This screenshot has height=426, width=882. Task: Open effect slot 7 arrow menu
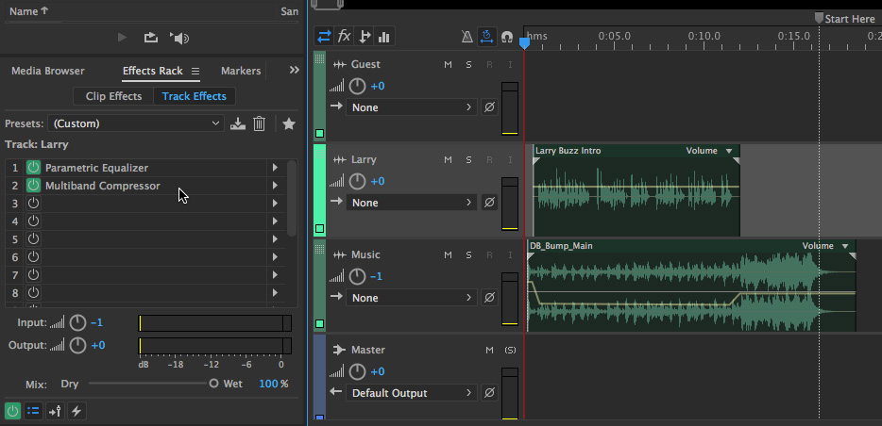[275, 275]
